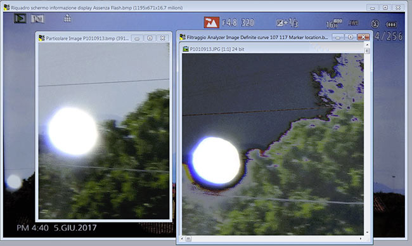Close the Particolare Image P1010913.bmp window

point(163,39)
